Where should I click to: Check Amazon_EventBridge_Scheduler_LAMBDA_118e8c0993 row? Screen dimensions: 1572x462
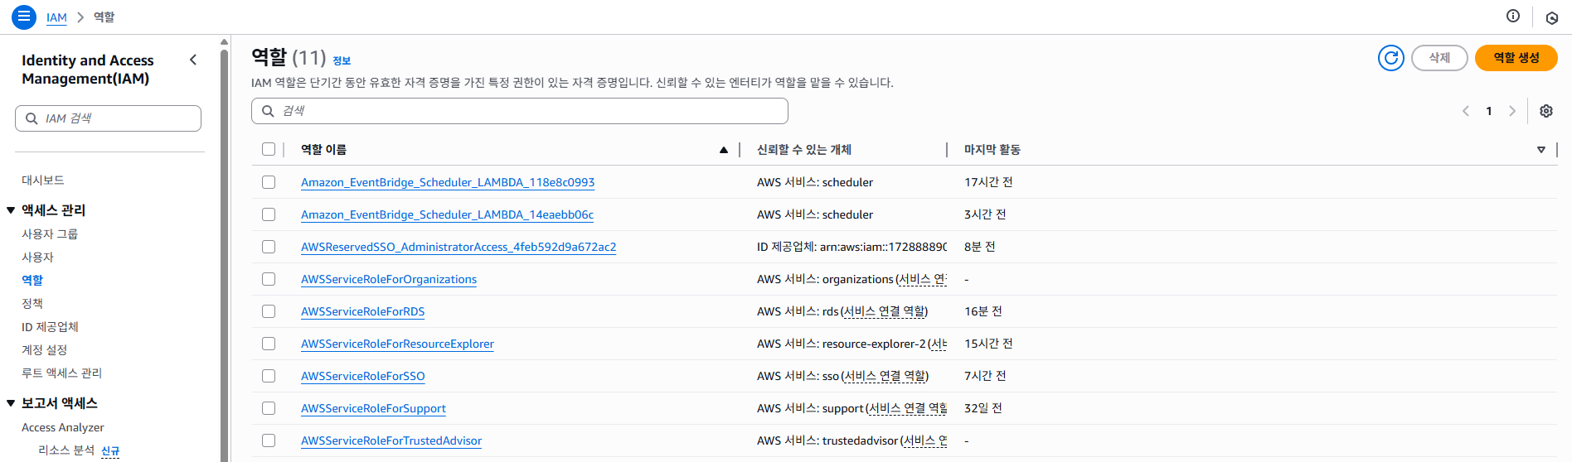pos(269,182)
